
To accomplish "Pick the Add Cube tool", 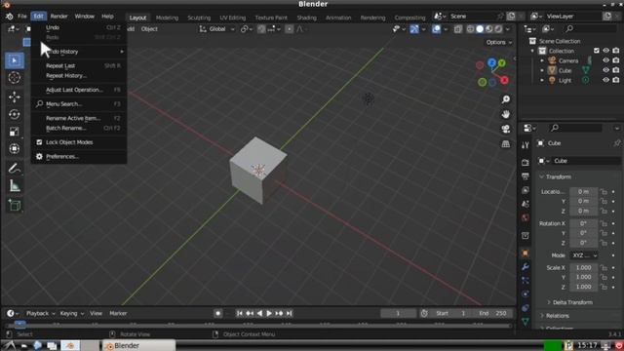I will [x=15, y=206].
